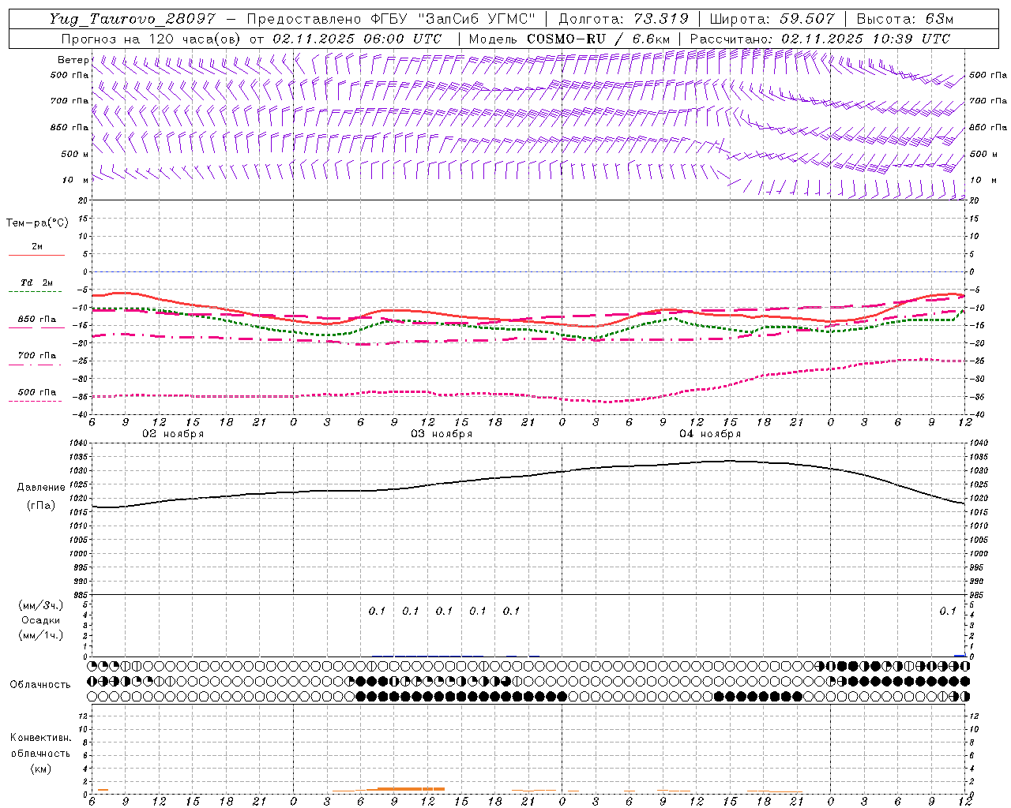Image resolution: width=1011 pixels, height=808 pixels.
Task: Click the Ветер wind section label
Action: click(73, 60)
